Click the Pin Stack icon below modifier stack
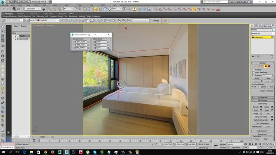Image resolution: width=276 pixels, height=155 pixels. click(253, 56)
